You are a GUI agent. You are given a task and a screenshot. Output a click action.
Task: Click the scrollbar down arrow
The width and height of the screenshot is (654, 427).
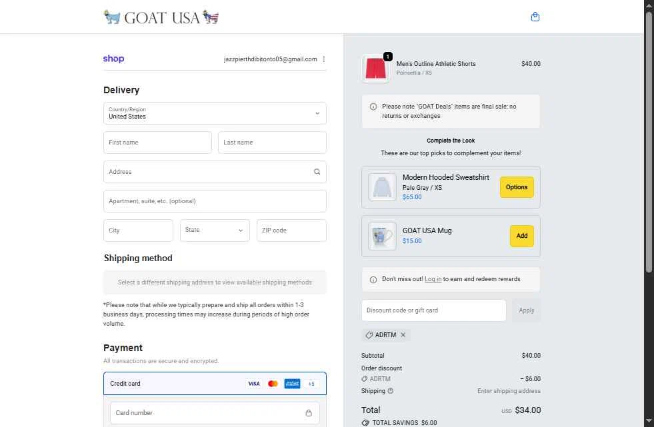pyautogui.click(x=649, y=421)
